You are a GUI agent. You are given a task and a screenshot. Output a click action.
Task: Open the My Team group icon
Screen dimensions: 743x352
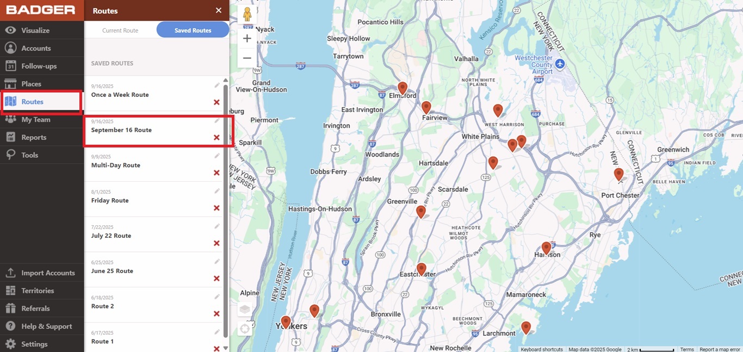10,120
